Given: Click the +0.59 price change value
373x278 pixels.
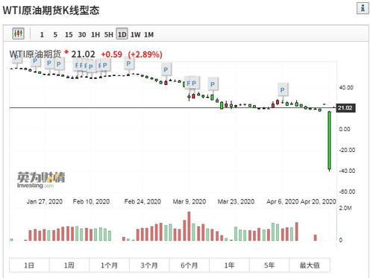Looking at the screenshot, I should click(x=112, y=54).
